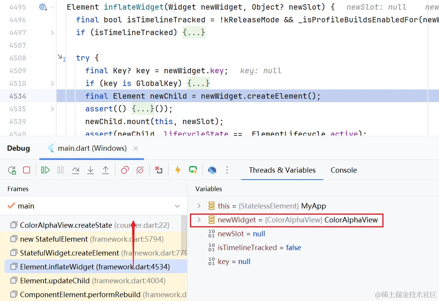The height and width of the screenshot is (301, 439).
Task: Mute all breakpoints
Action: pyautogui.click(x=140, y=170)
